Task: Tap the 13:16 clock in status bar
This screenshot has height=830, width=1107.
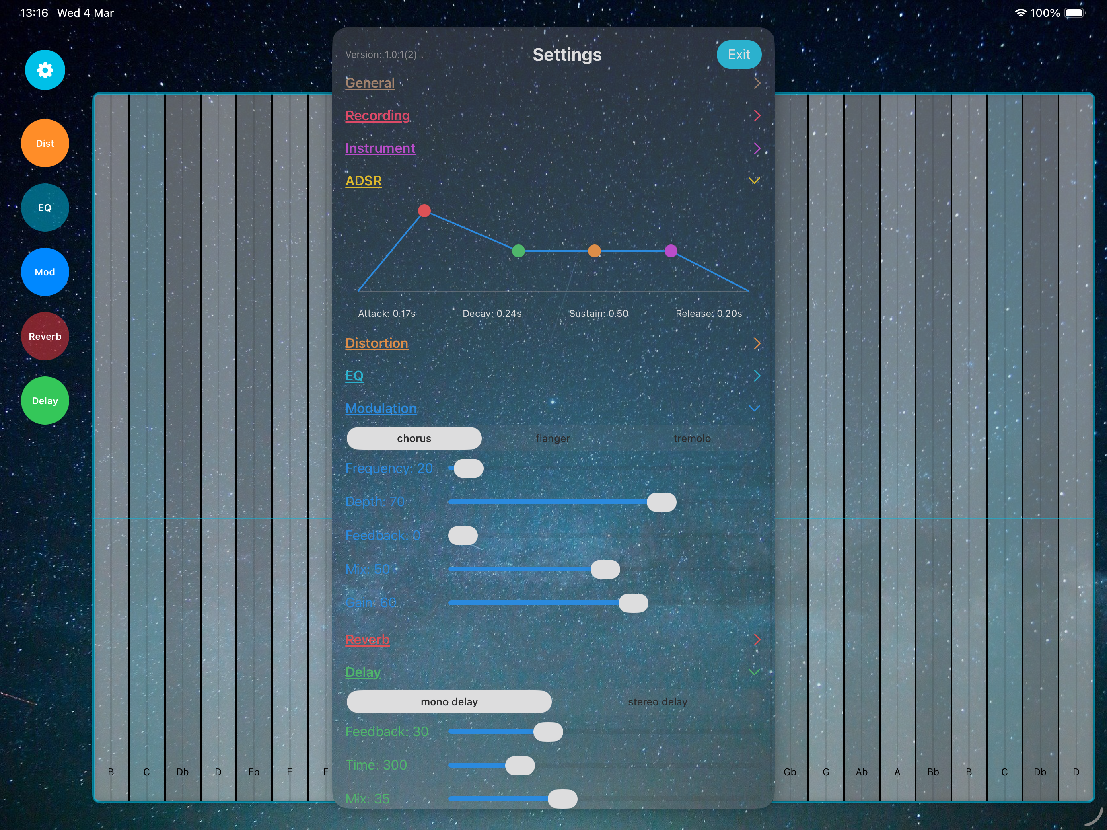Action: click(x=34, y=13)
